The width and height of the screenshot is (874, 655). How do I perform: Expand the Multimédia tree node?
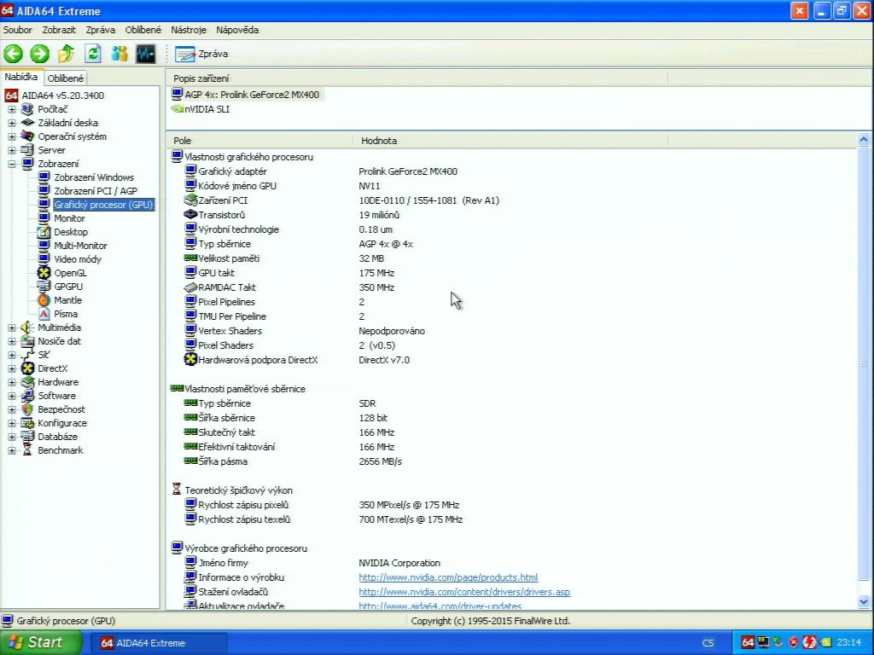coord(12,327)
